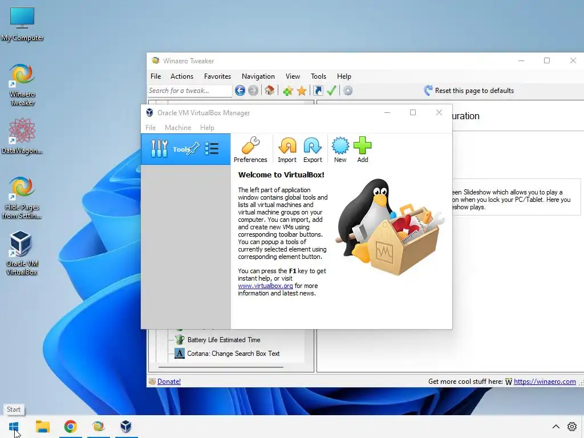Visit the www.virtualbox.org link

265,286
